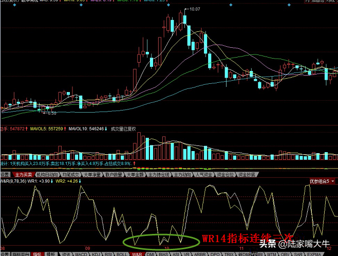Switch to the 主力持仓线 tab
The width and height of the screenshot is (338, 256).
click(x=159, y=174)
